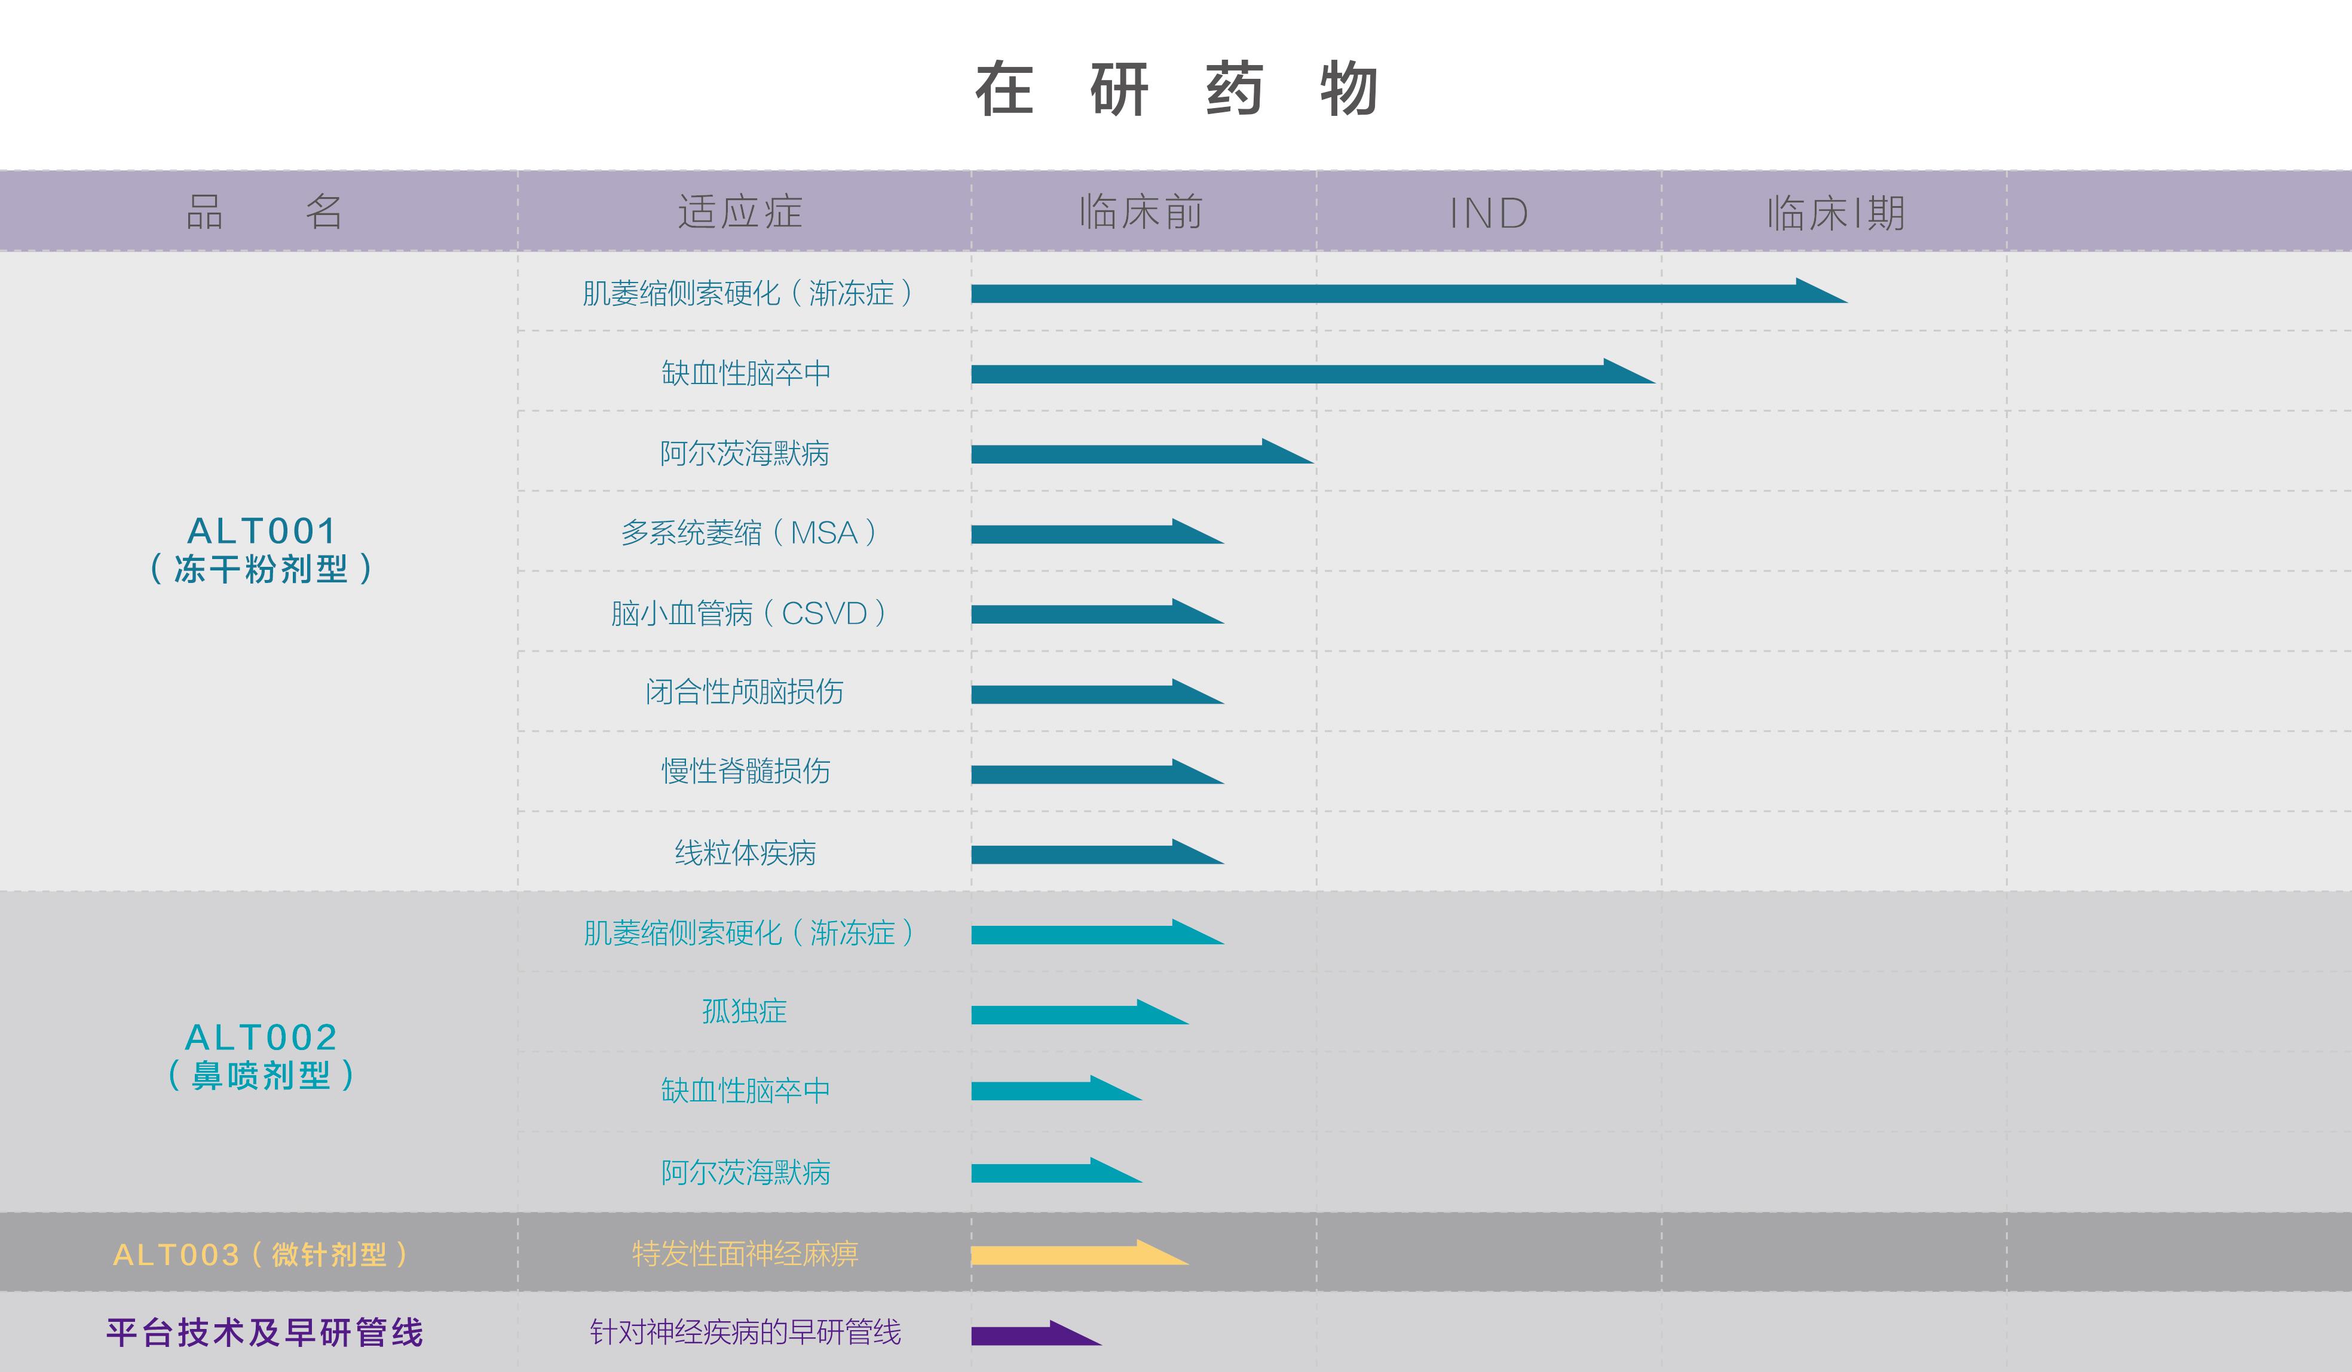This screenshot has height=1372, width=2352.
Task: Click the ALT003 微针剂型 yellow label
Action: (261, 1254)
